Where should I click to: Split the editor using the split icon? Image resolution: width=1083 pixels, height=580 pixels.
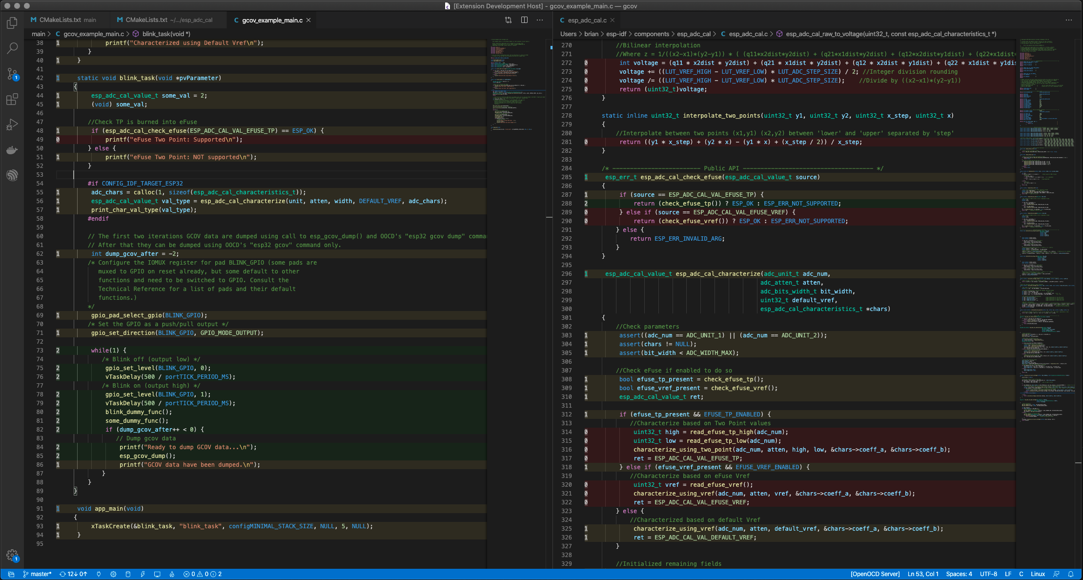[x=524, y=20]
